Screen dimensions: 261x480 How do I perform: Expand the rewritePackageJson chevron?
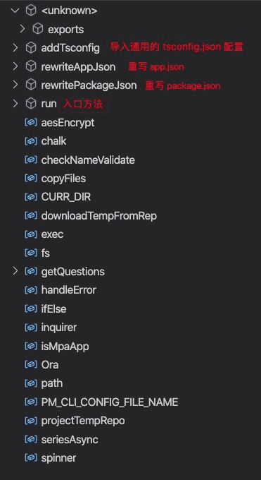(15, 85)
